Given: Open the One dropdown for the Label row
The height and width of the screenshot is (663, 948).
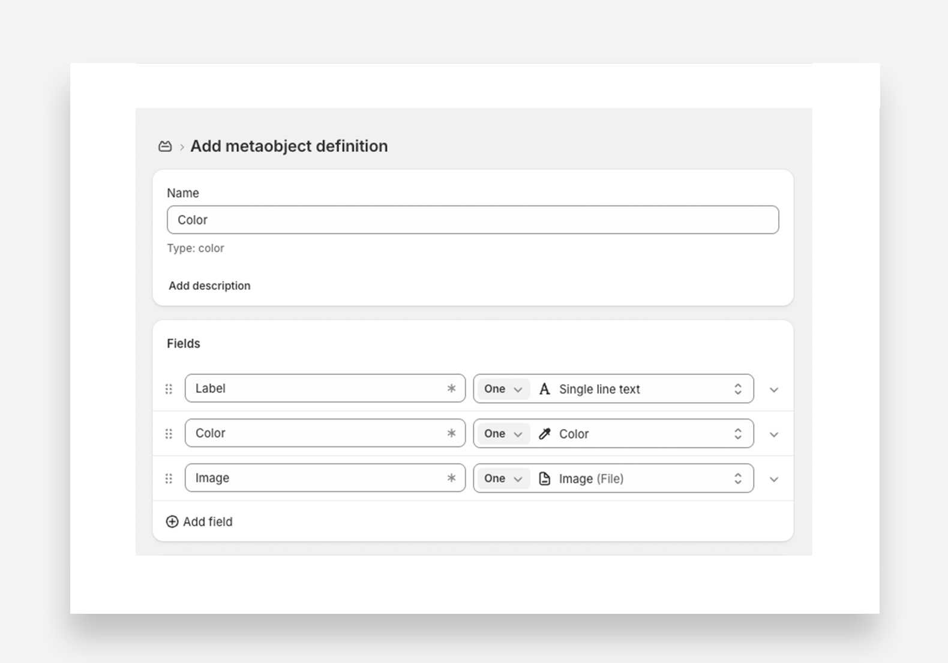Looking at the screenshot, I should 503,389.
